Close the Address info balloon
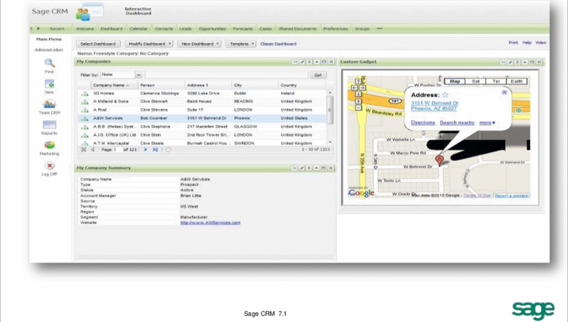568x322 pixels. (504, 92)
